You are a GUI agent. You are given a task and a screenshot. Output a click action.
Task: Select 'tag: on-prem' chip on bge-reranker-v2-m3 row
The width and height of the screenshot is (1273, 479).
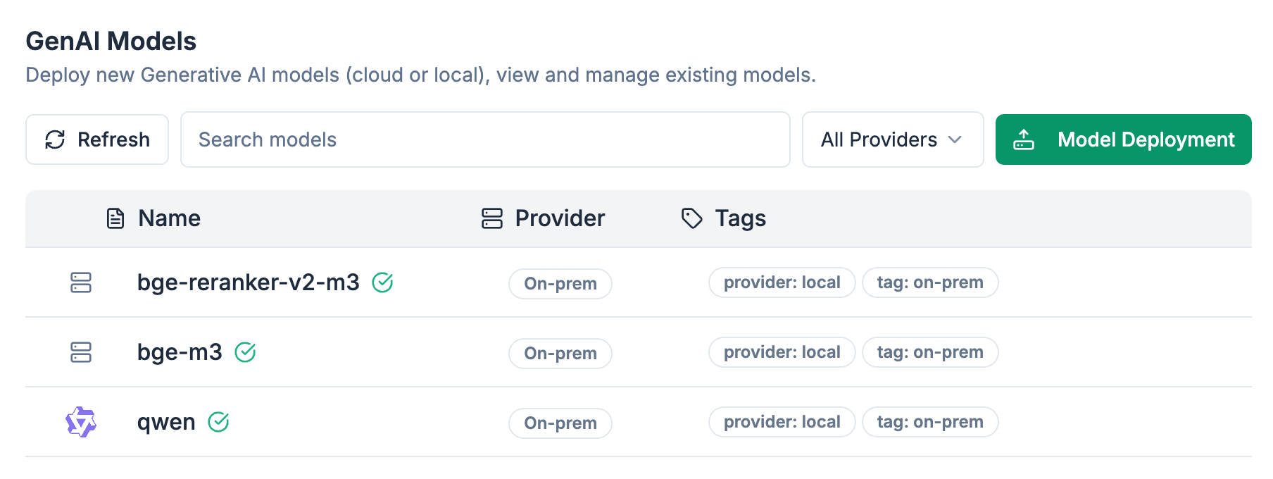coord(929,282)
